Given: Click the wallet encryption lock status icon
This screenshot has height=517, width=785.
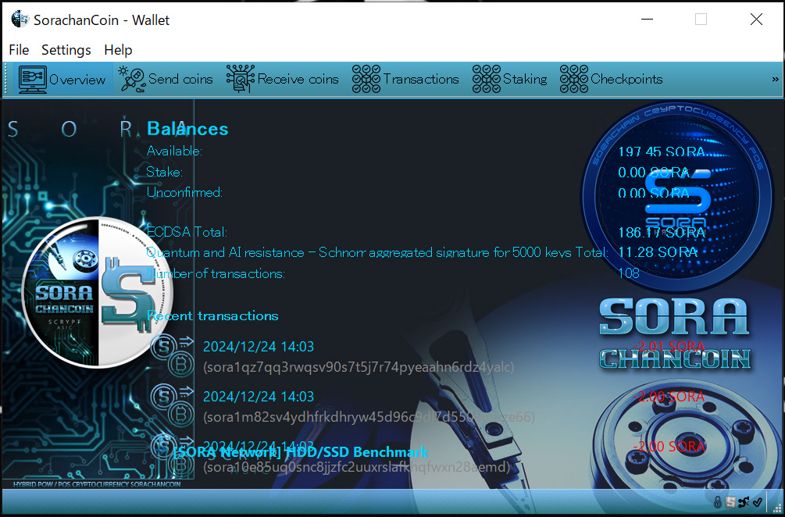Looking at the screenshot, I should coord(718,502).
